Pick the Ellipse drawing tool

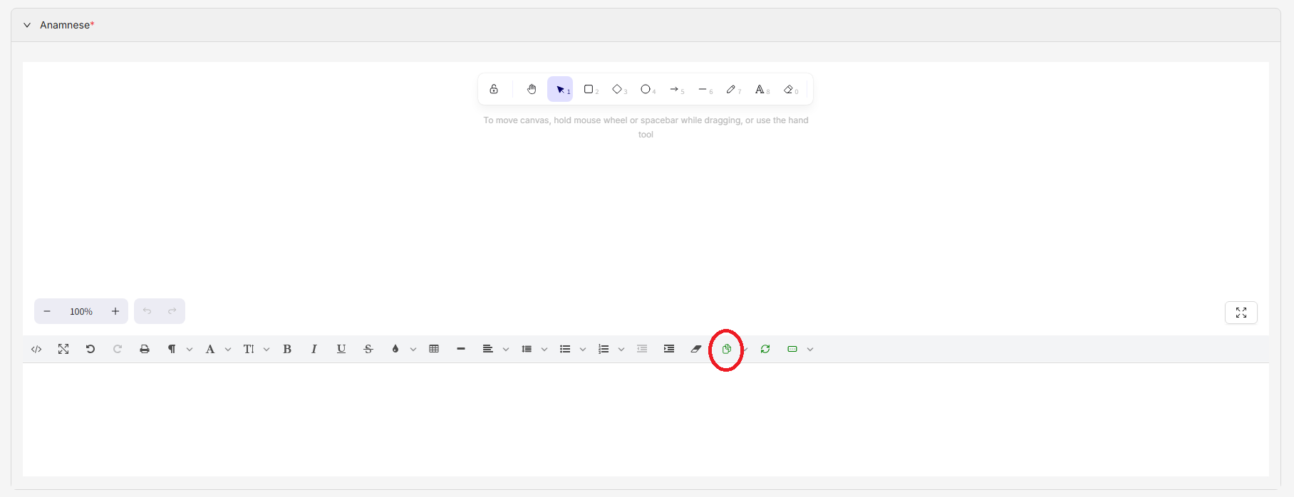tap(646, 90)
